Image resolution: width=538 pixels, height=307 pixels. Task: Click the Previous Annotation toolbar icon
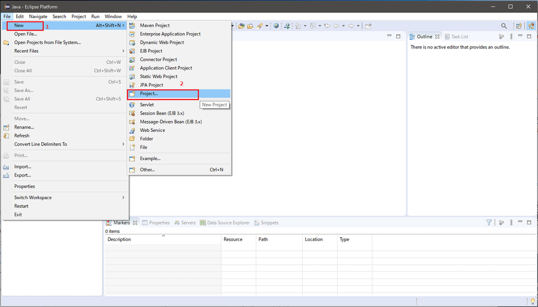click(312, 26)
